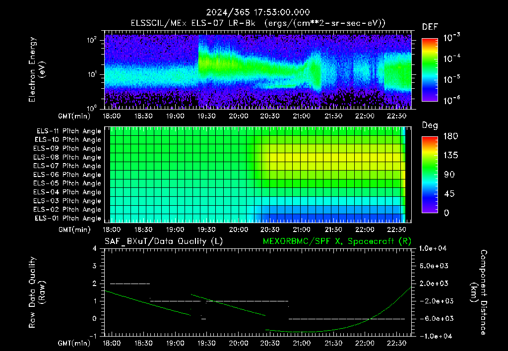
Task: Click the 21:00 tick under pitch angle panel
Action: coord(302,230)
